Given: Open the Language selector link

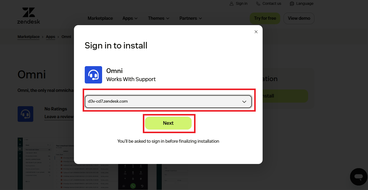Looking at the screenshot, I should 305,4.
